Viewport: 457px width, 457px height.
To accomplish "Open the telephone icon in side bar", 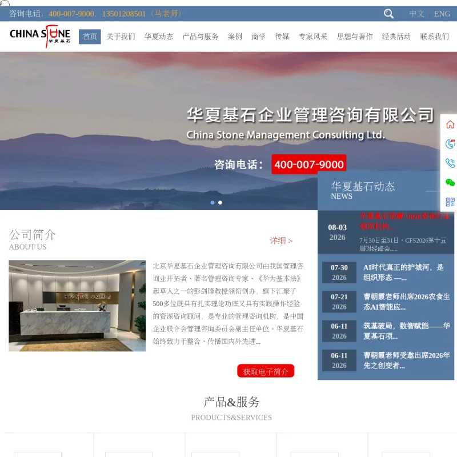I will [x=450, y=163].
